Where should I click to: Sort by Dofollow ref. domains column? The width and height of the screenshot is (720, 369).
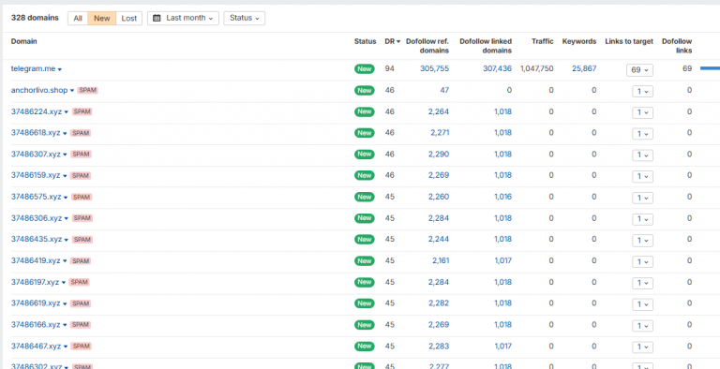pyautogui.click(x=427, y=46)
